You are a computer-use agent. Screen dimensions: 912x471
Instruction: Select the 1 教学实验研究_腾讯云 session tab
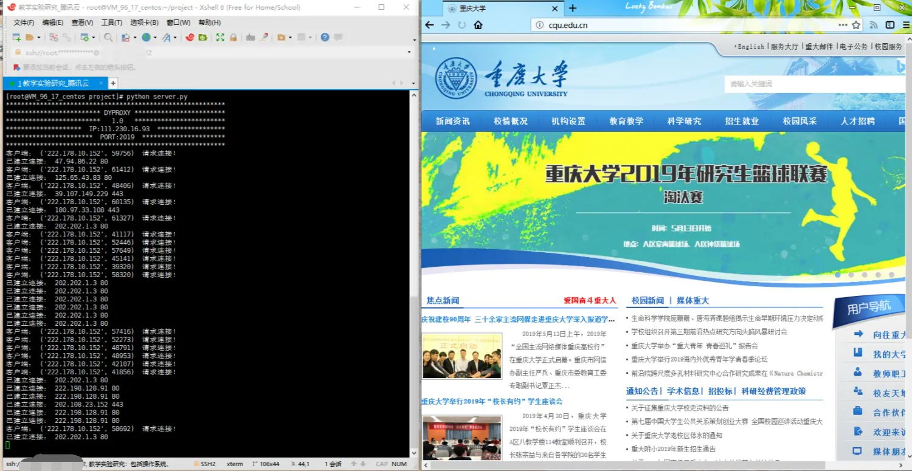coord(54,83)
